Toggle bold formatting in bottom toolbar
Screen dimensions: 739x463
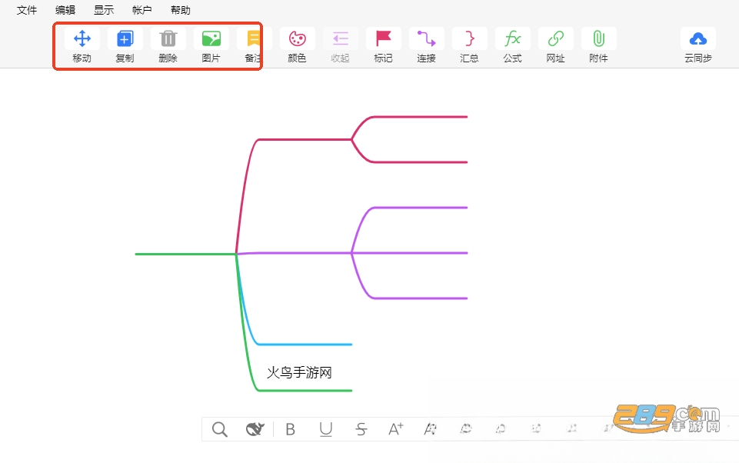291,429
